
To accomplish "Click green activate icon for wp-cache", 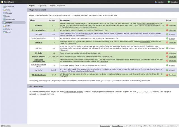I will [x=167, y=70].
